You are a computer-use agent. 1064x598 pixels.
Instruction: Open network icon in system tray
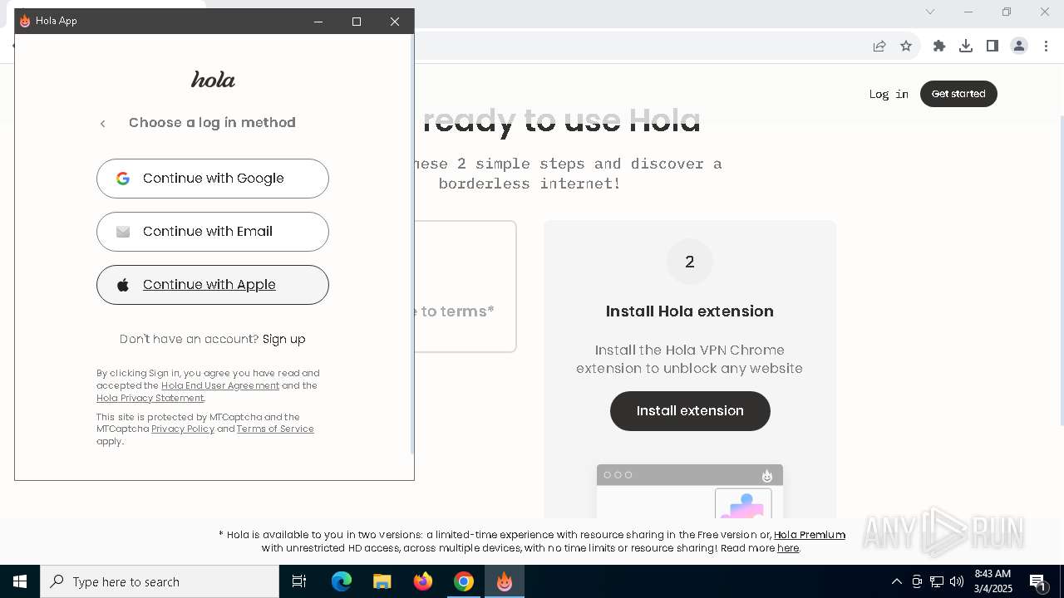point(937,581)
